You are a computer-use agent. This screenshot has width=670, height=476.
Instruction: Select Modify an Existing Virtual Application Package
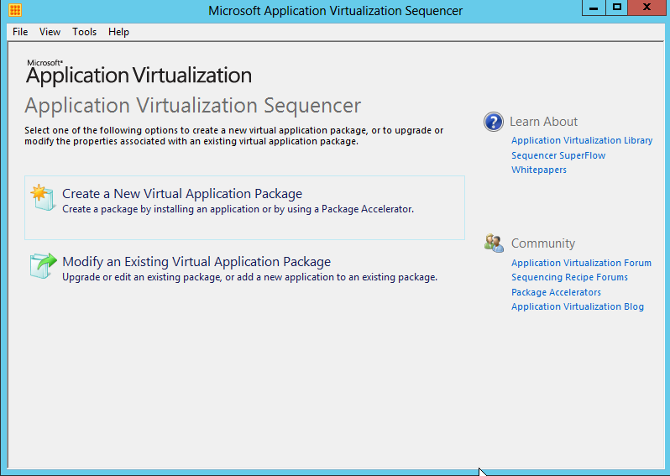point(196,262)
